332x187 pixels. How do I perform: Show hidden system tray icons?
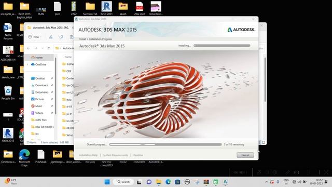click(x=267, y=182)
